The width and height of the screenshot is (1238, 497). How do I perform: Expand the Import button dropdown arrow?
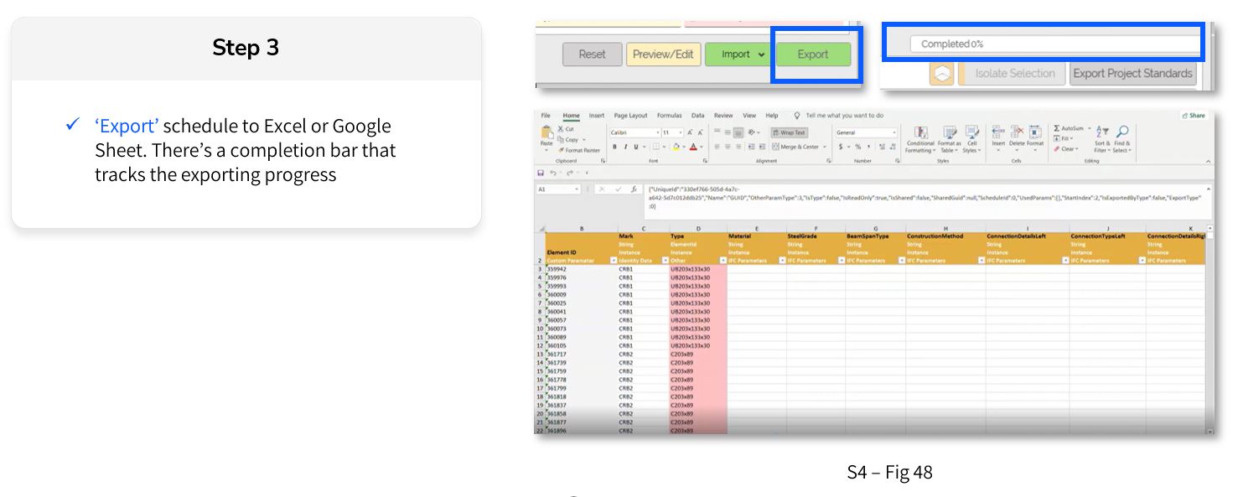click(x=761, y=54)
